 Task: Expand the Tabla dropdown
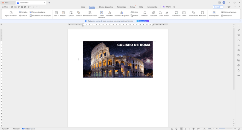(56, 16)
